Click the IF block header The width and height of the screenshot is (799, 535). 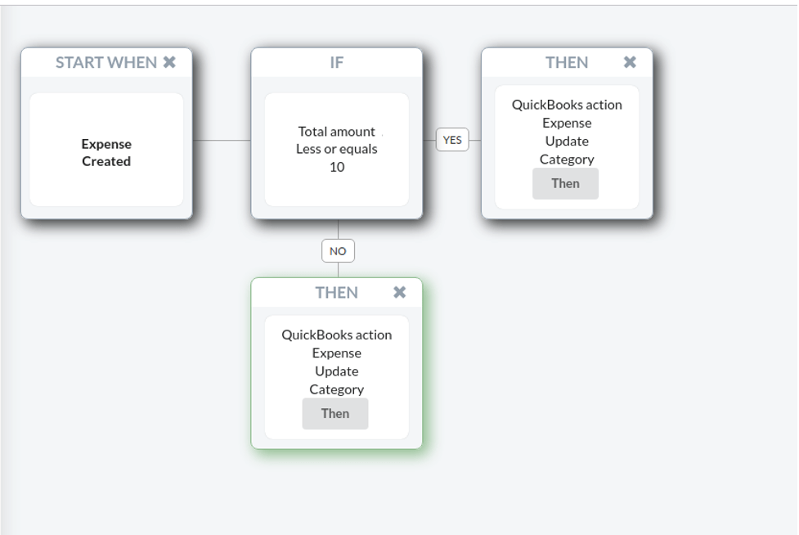tap(337, 63)
